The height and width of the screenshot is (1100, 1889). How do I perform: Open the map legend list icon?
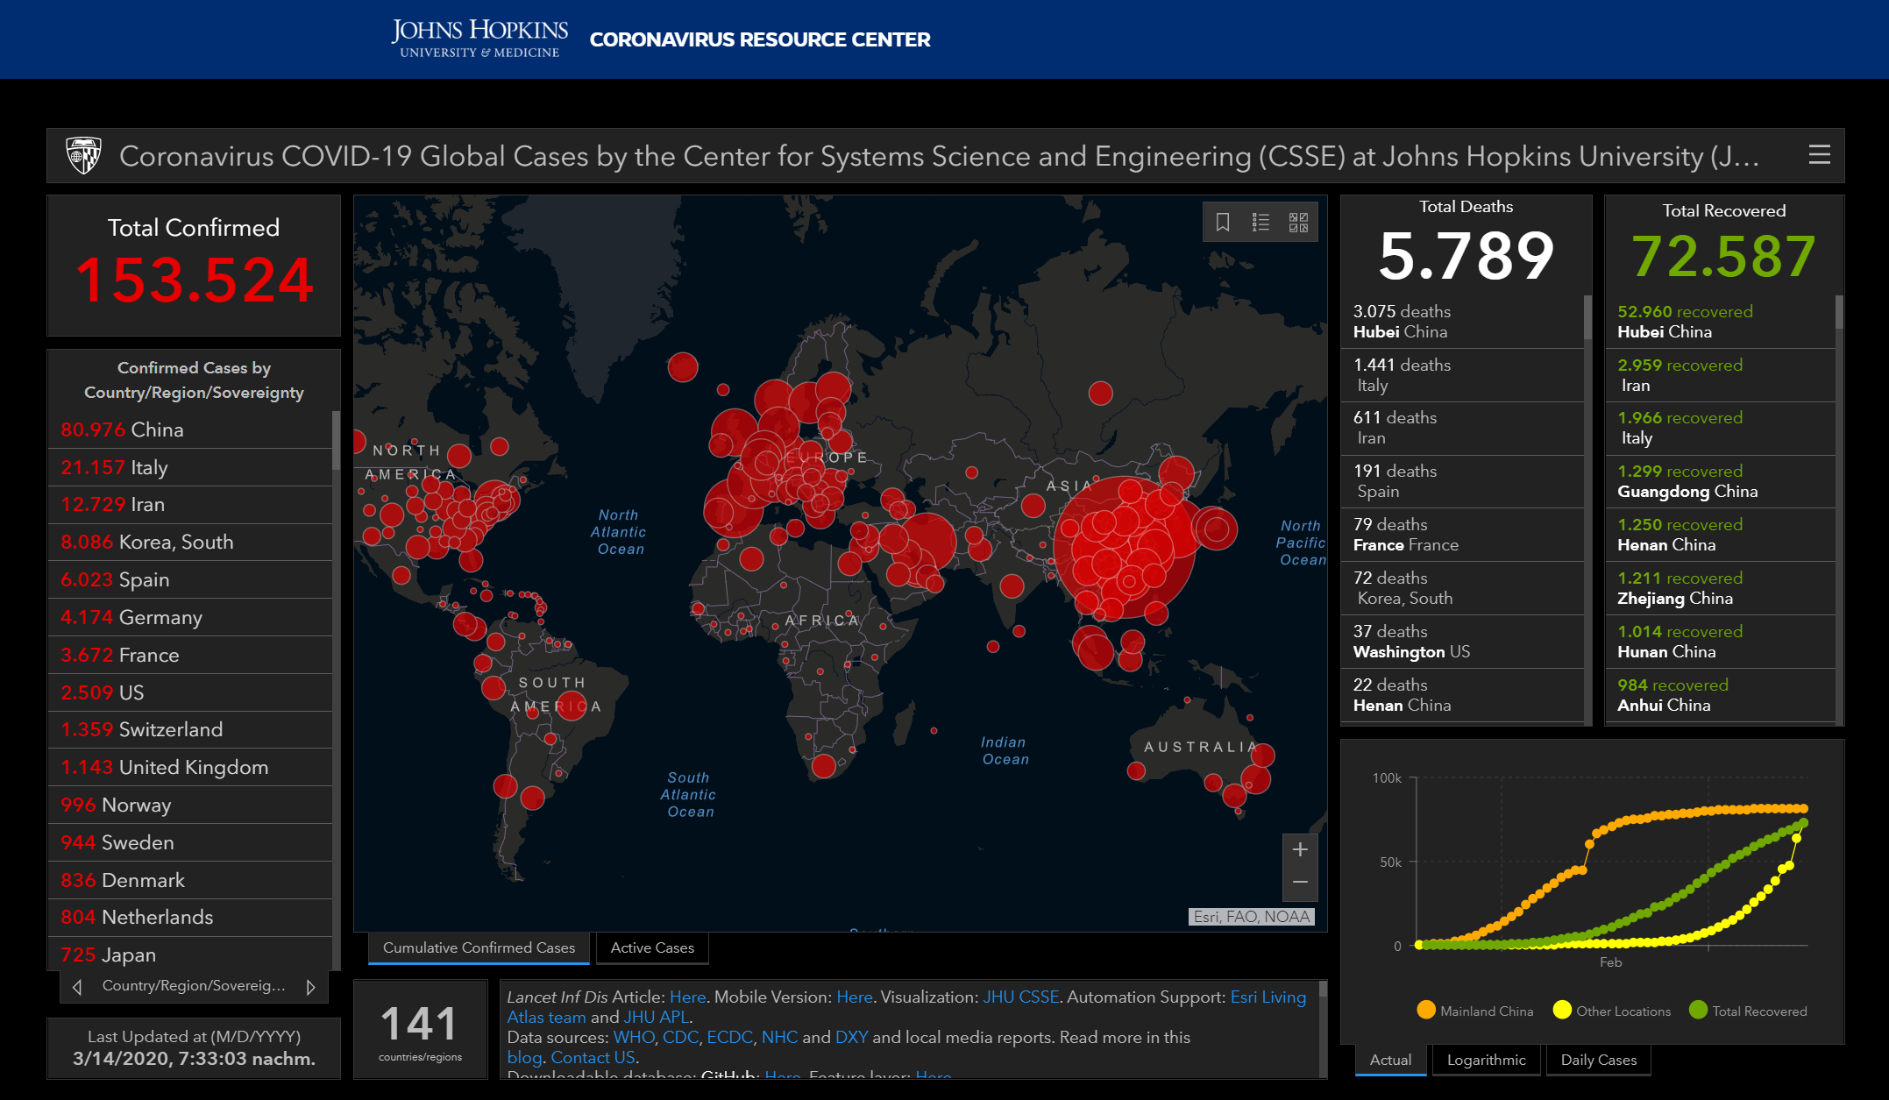pos(1261,222)
